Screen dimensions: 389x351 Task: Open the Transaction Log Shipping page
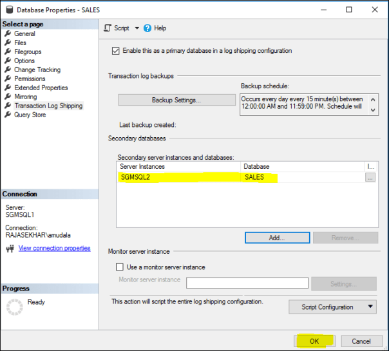tap(48, 106)
